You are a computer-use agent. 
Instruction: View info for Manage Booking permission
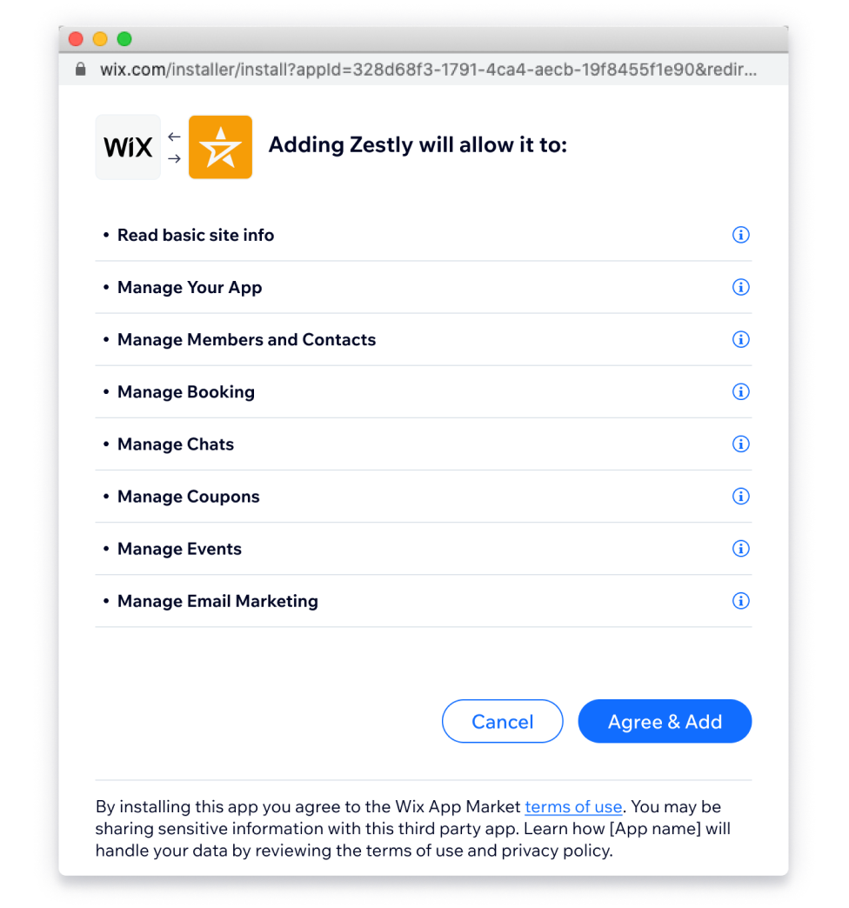click(741, 391)
